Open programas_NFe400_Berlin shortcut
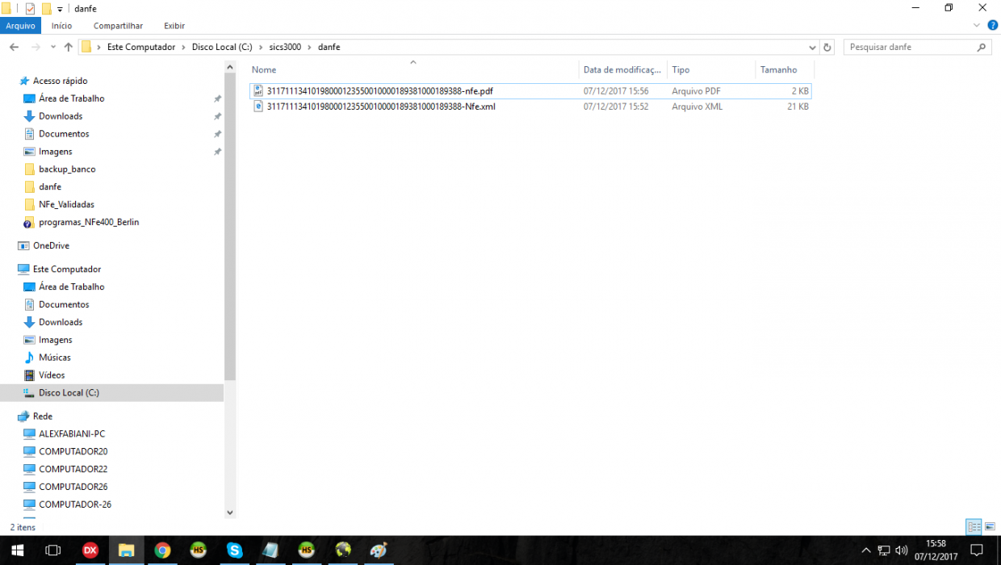 pyautogui.click(x=89, y=222)
